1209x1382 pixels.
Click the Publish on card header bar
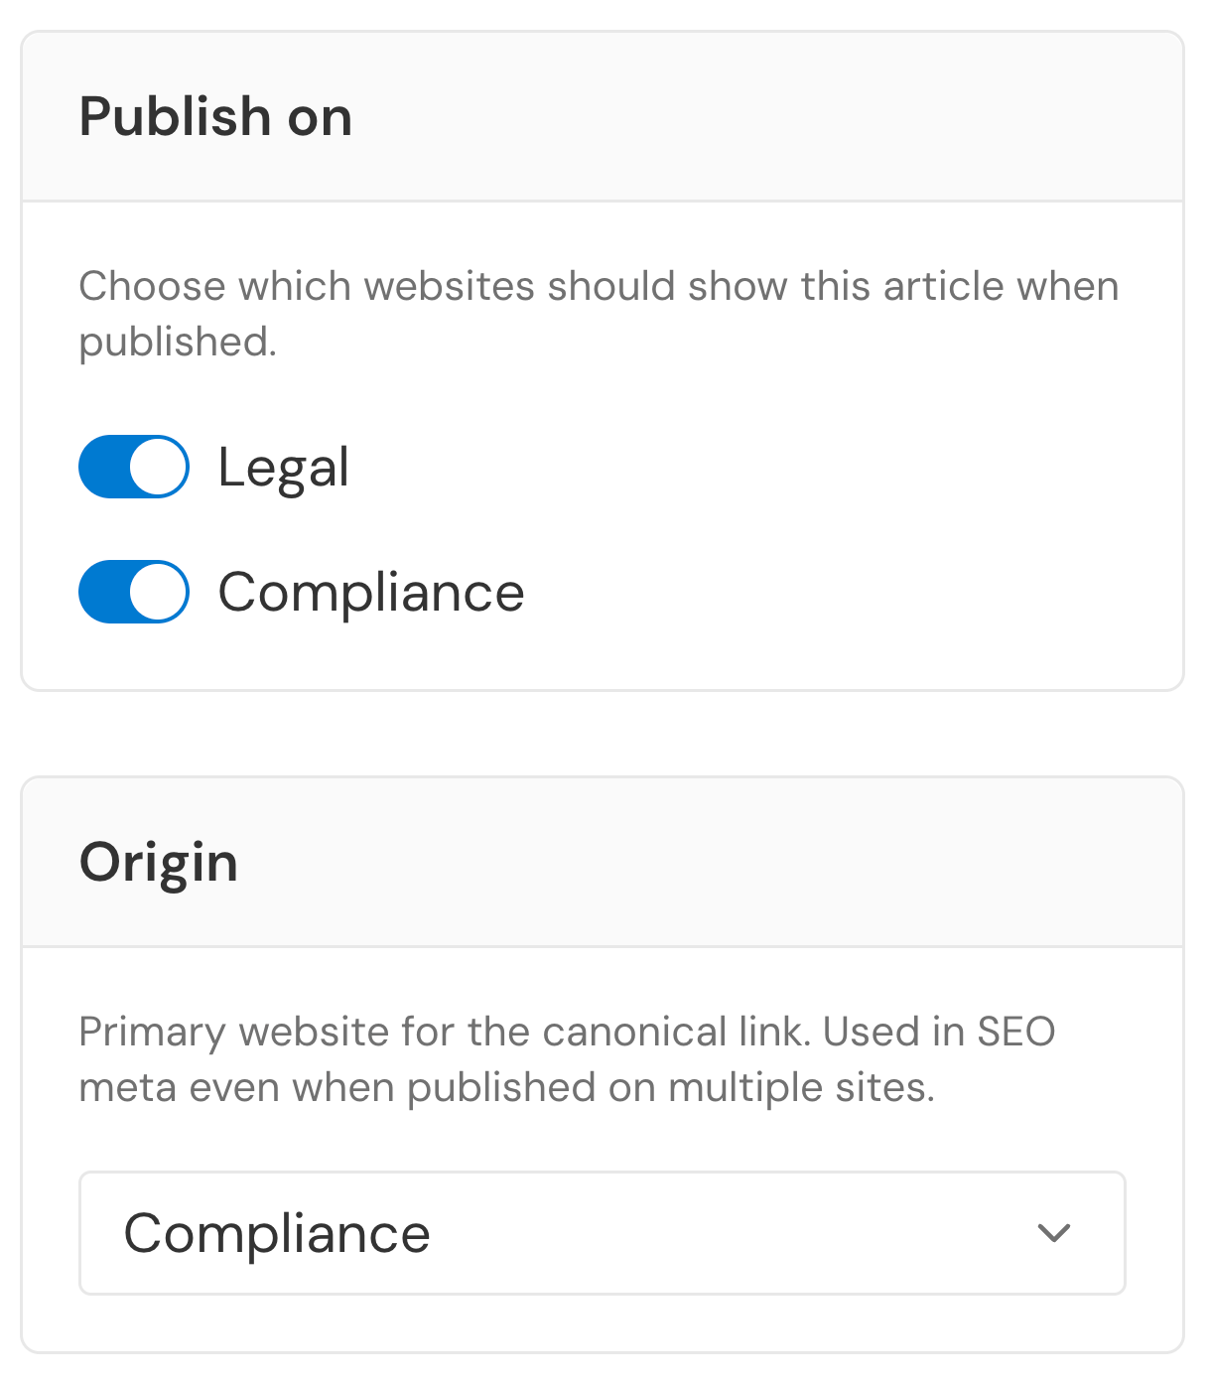[603, 116]
